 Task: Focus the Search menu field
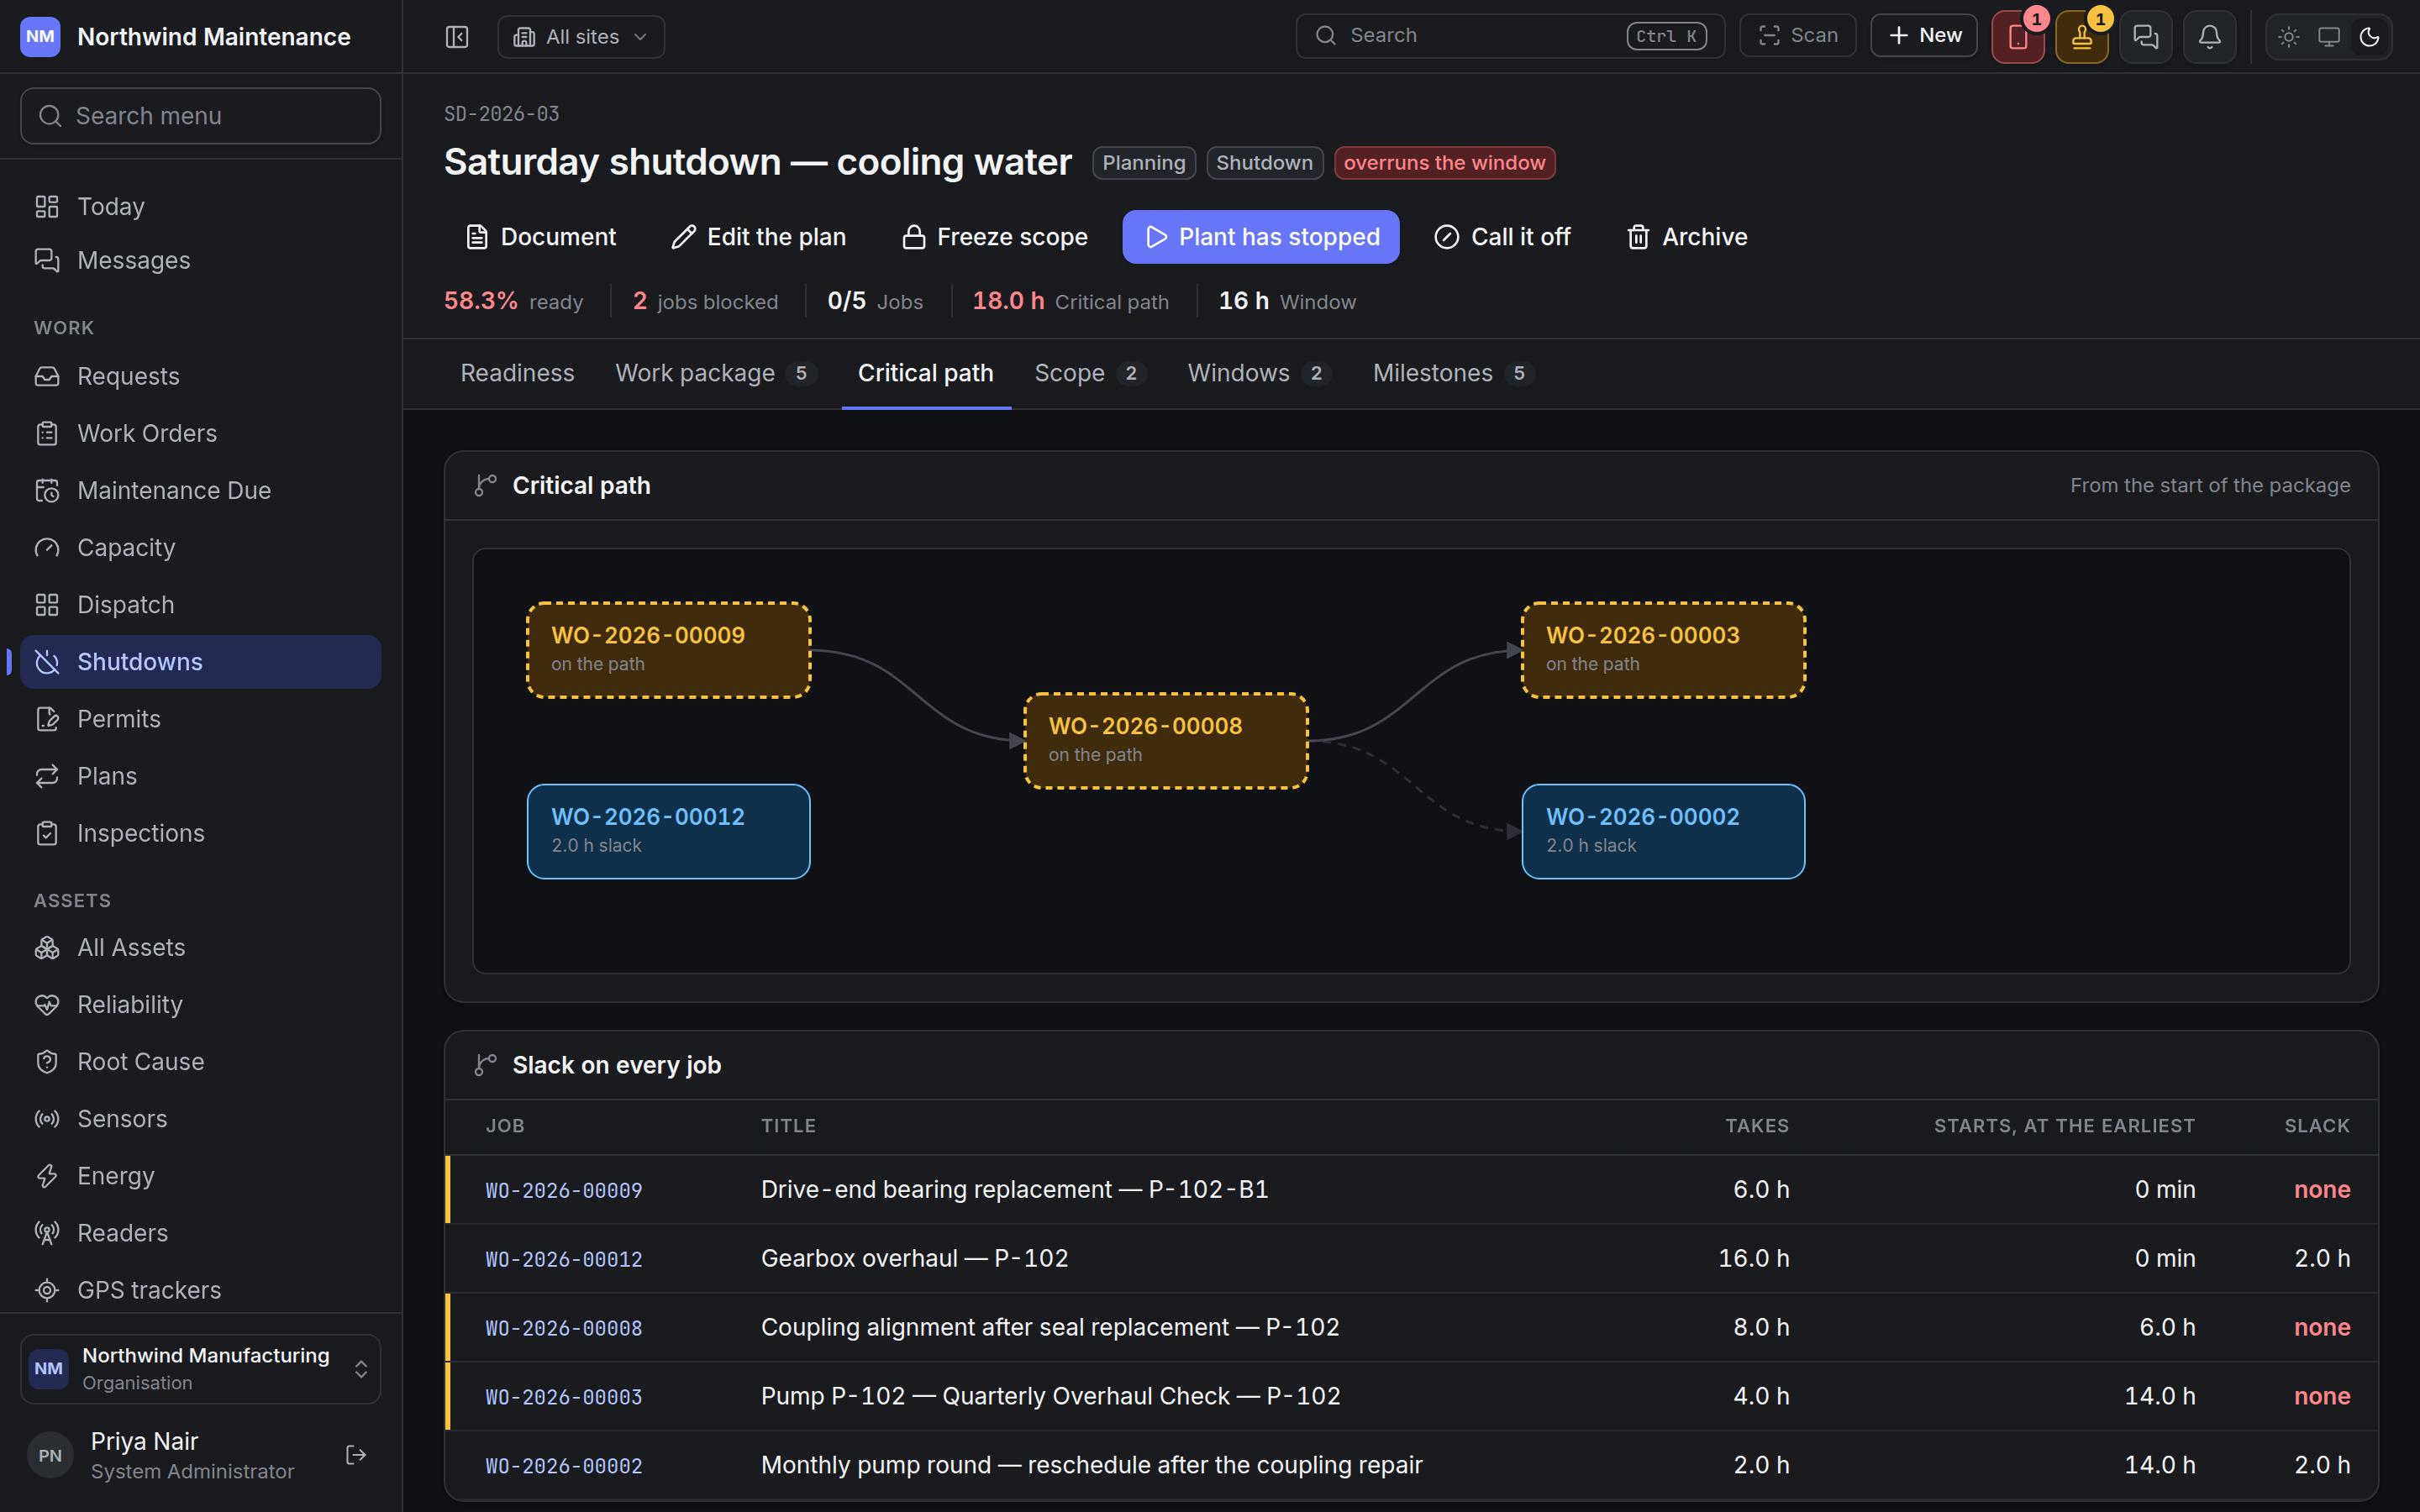[x=200, y=116]
